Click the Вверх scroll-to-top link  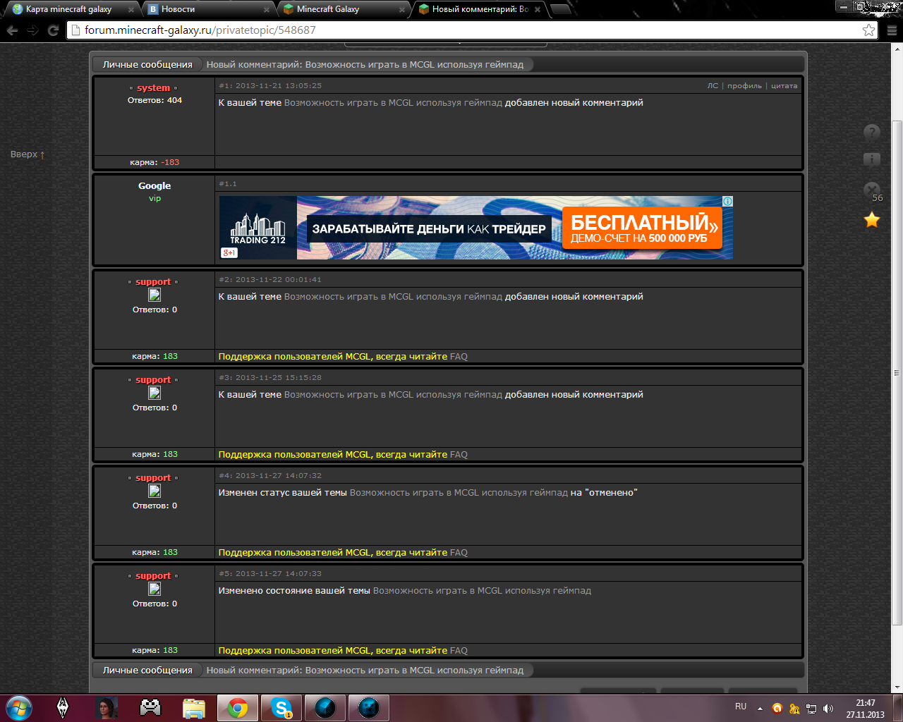pyautogui.click(x=27, y=154)
